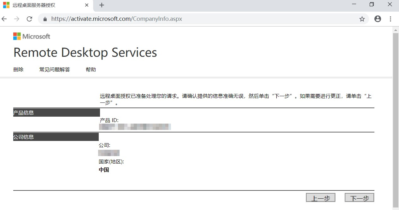View site security lock information
This screenshot has height=210, width=399.
(x=45, y=19)
